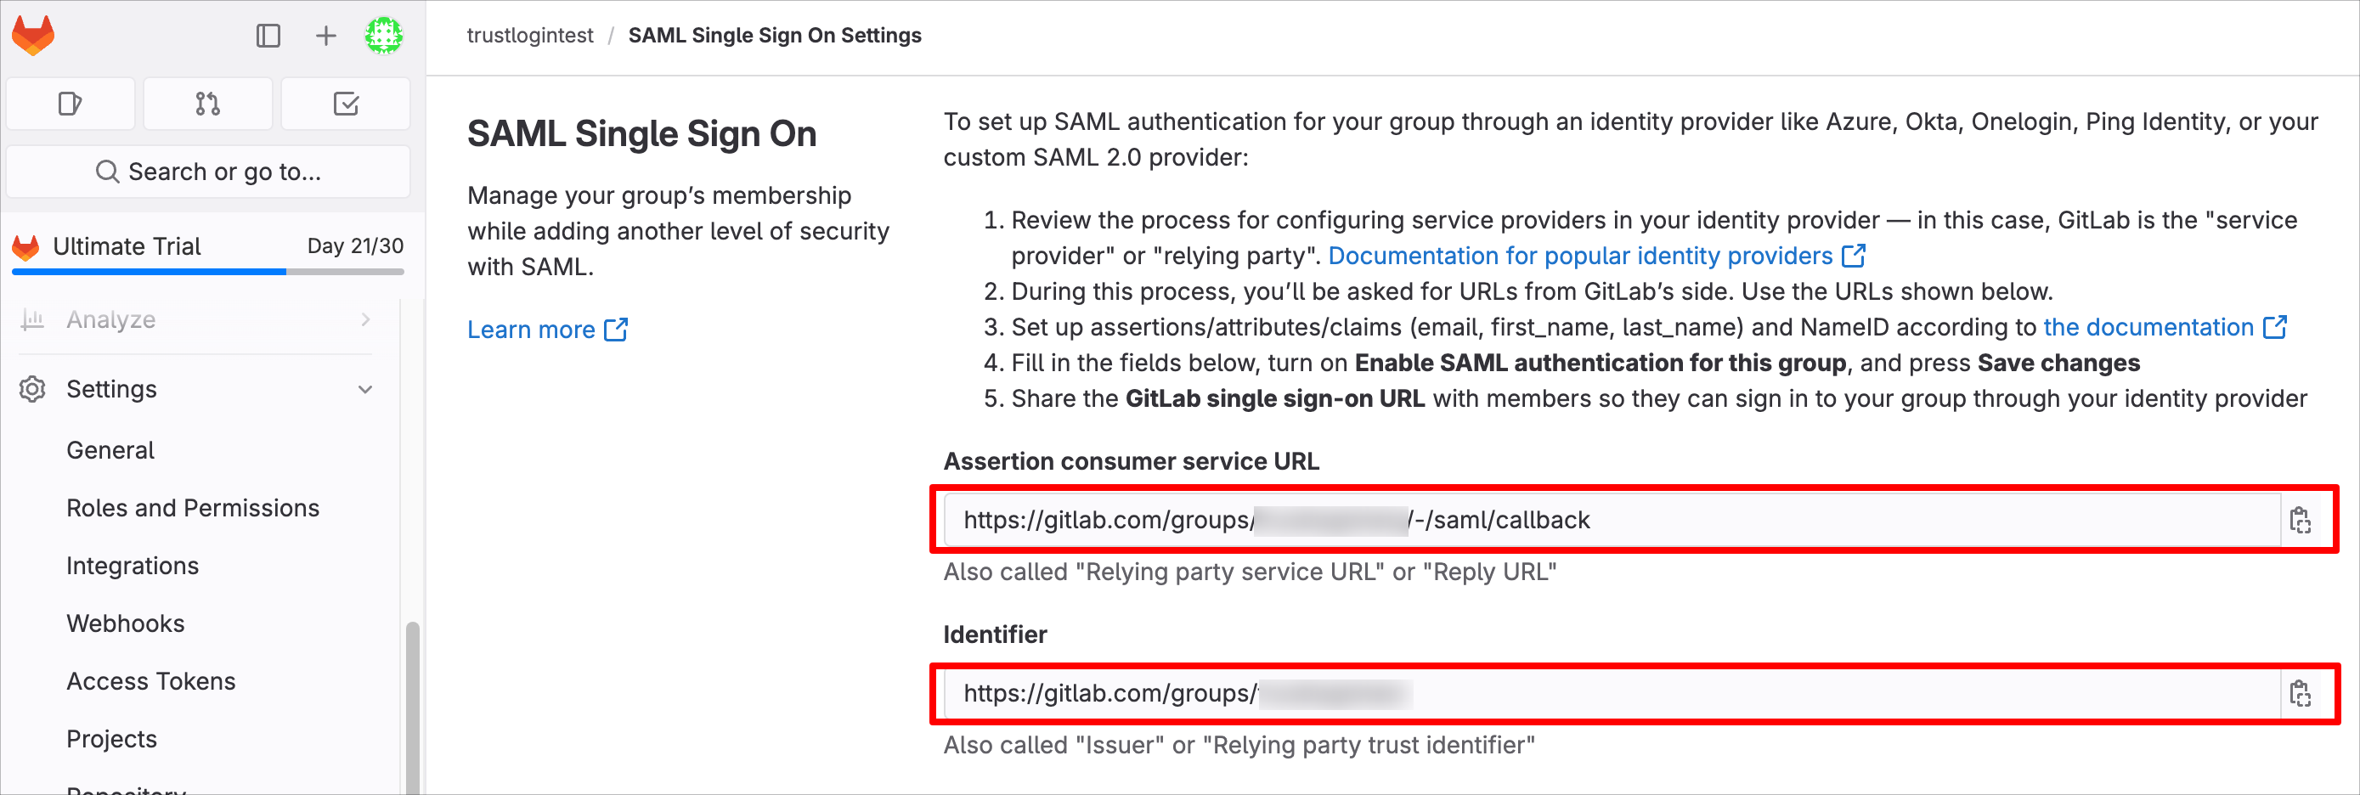The image size is (2360, 795).
Task: Open the to-do list checkmark icon
Action: tap(346, 104)
